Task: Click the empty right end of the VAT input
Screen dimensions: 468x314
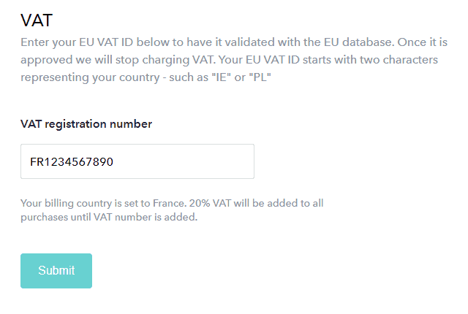Action: coord(219,161)
